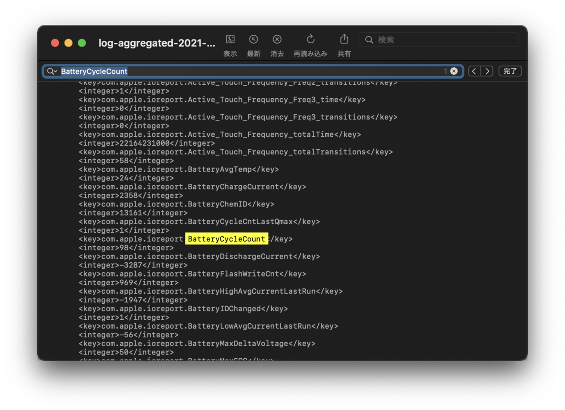Screen dimensions: 565x410
Task: Jump to the next match with right chevron
Action: click(487, 71)
